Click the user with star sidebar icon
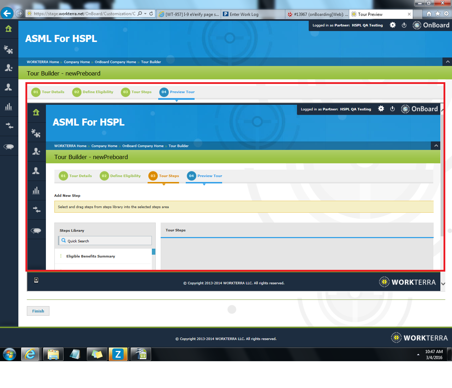The image size is (452, 388). click(8, 68)
